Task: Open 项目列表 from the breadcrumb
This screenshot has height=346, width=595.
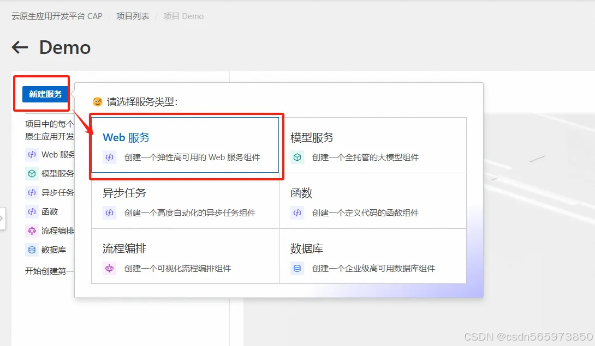Action: tap(132, 16)
